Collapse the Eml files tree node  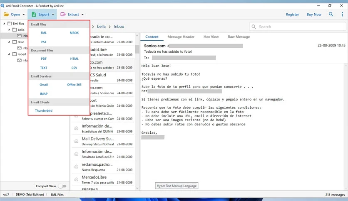click(x=4, y=24)
